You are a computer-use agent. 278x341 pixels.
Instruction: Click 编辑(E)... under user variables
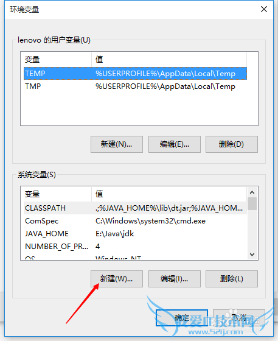pos(175,144)
